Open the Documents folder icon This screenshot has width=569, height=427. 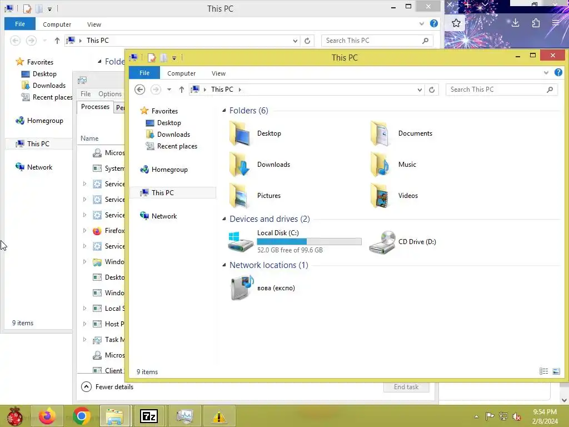(380, 133)
